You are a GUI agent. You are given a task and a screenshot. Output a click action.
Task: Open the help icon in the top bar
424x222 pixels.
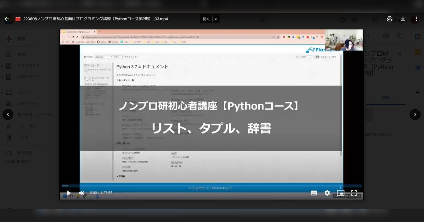[x=342, y=20]
